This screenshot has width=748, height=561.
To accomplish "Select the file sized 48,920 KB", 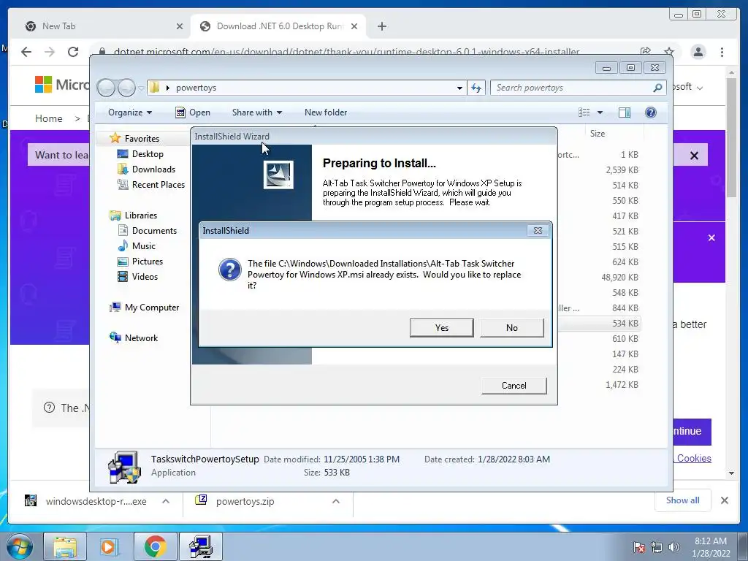I will coord(619,277).
